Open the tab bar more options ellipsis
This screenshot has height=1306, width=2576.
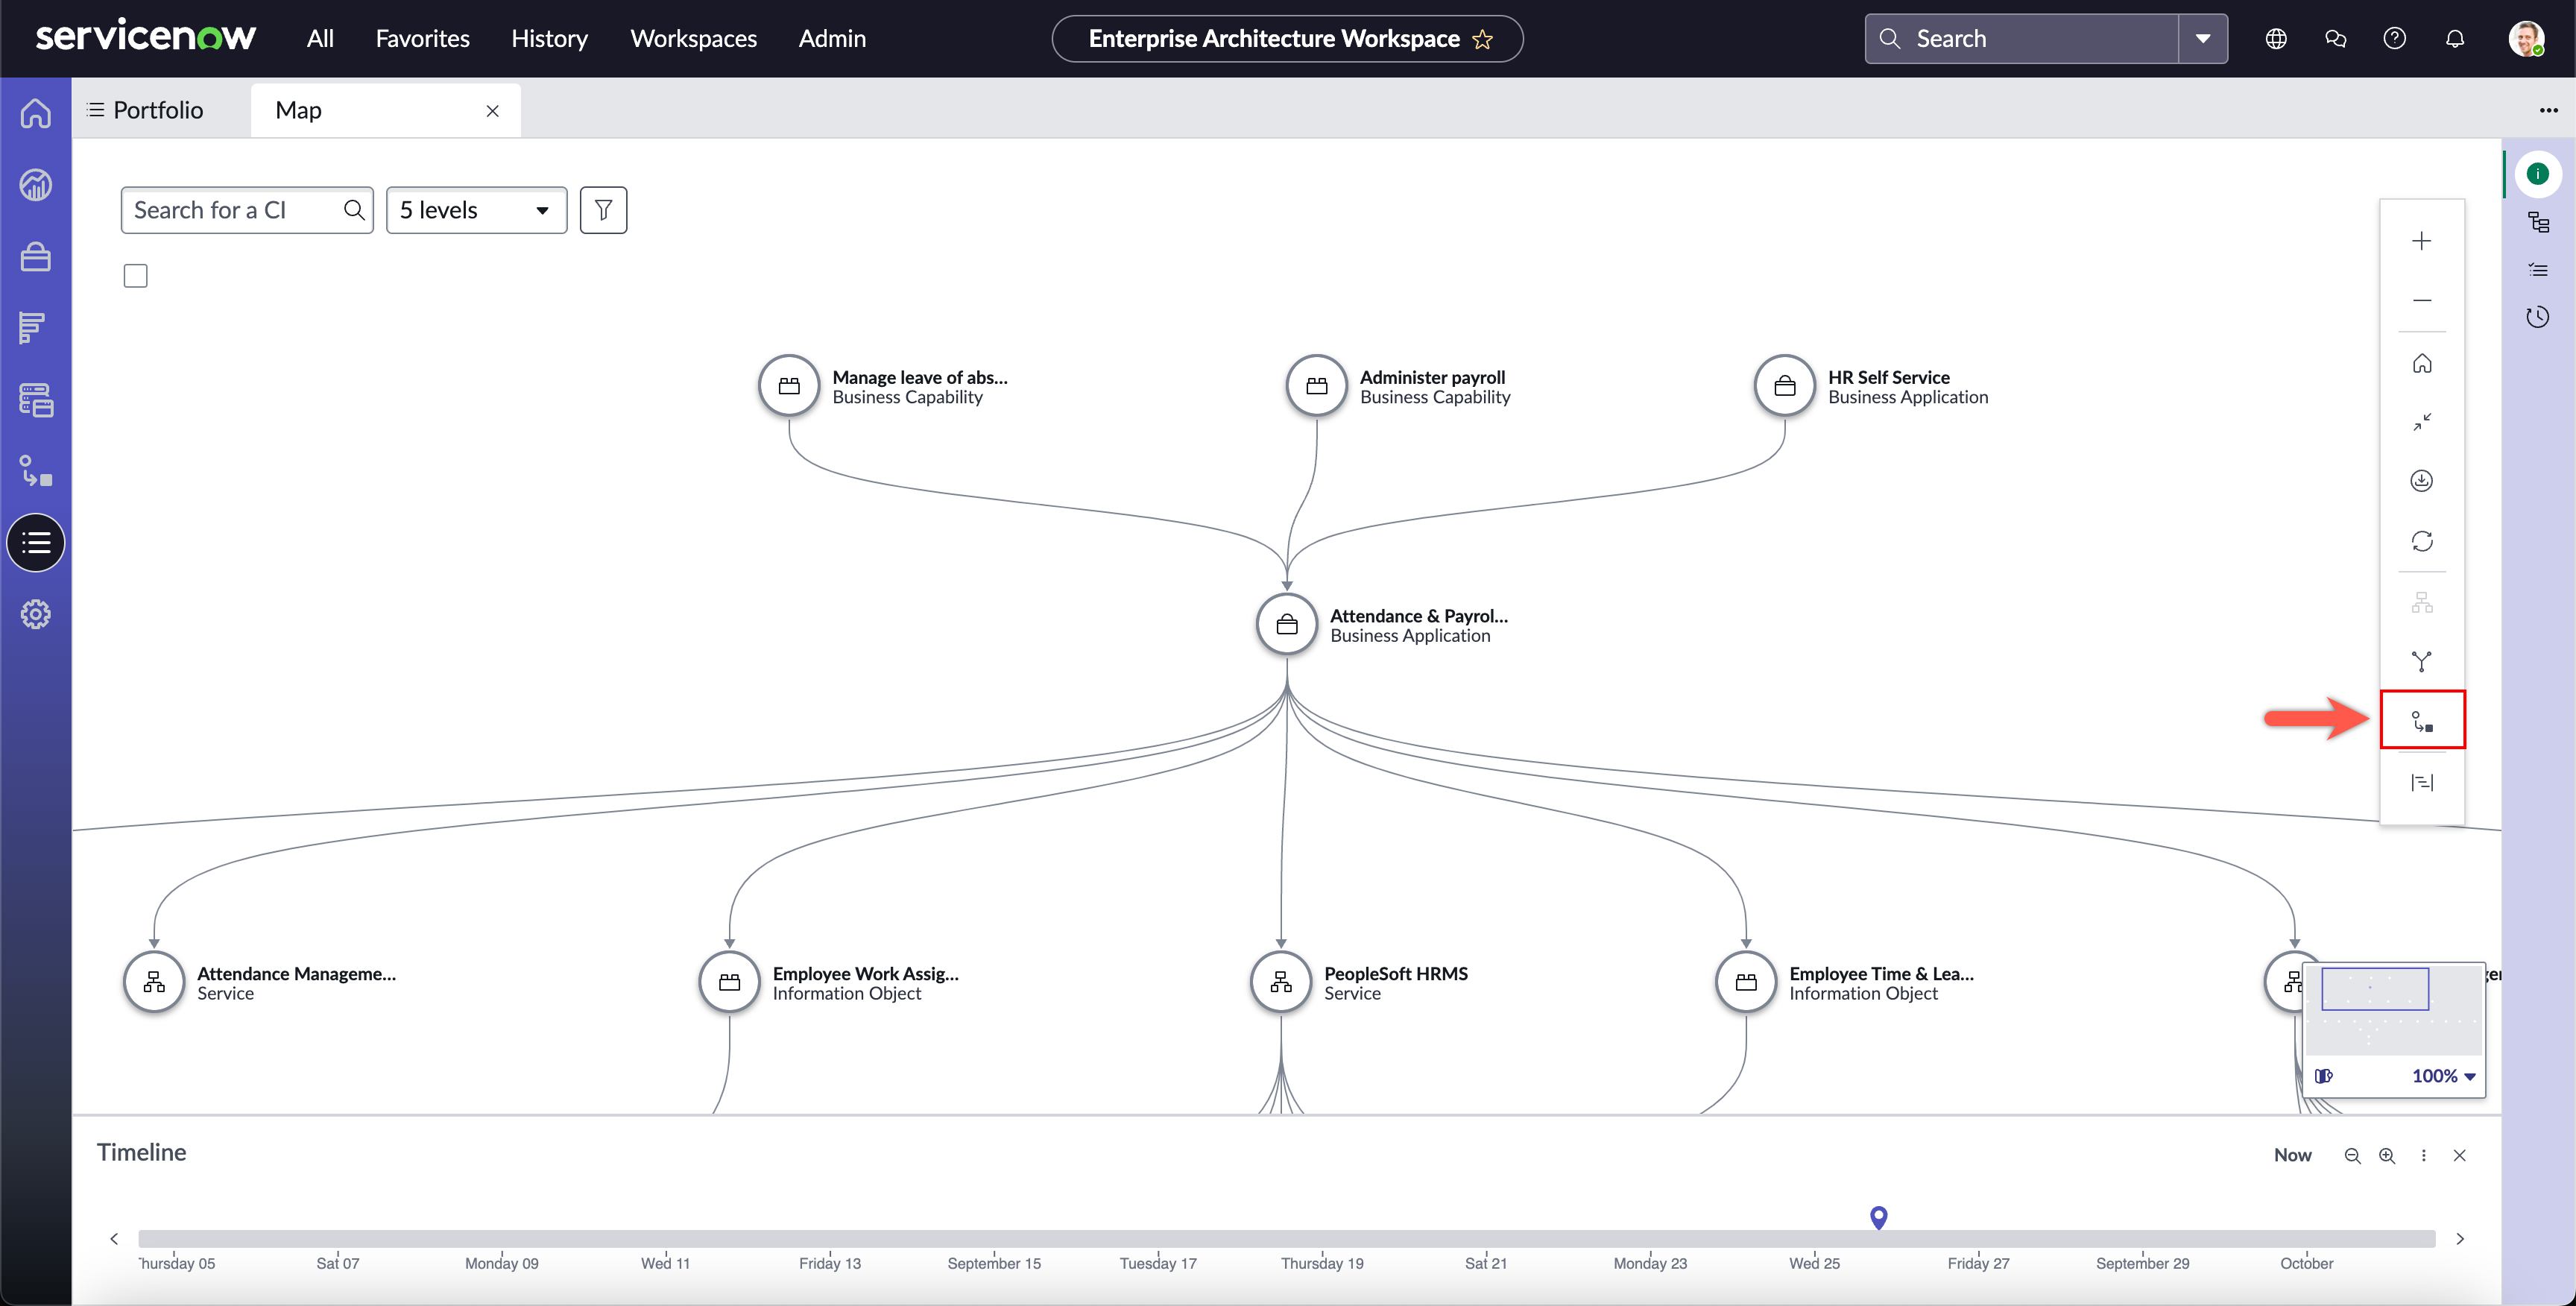(2548, 110)
